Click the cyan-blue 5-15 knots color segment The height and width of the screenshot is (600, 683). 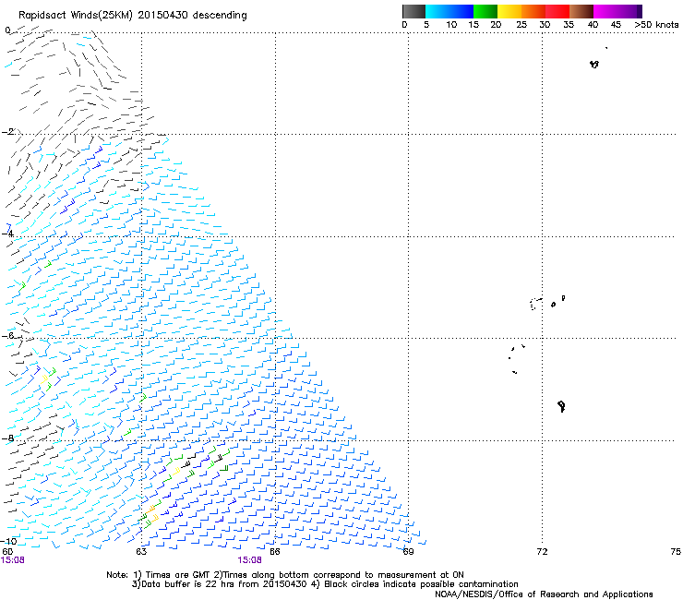click(449, 11)
